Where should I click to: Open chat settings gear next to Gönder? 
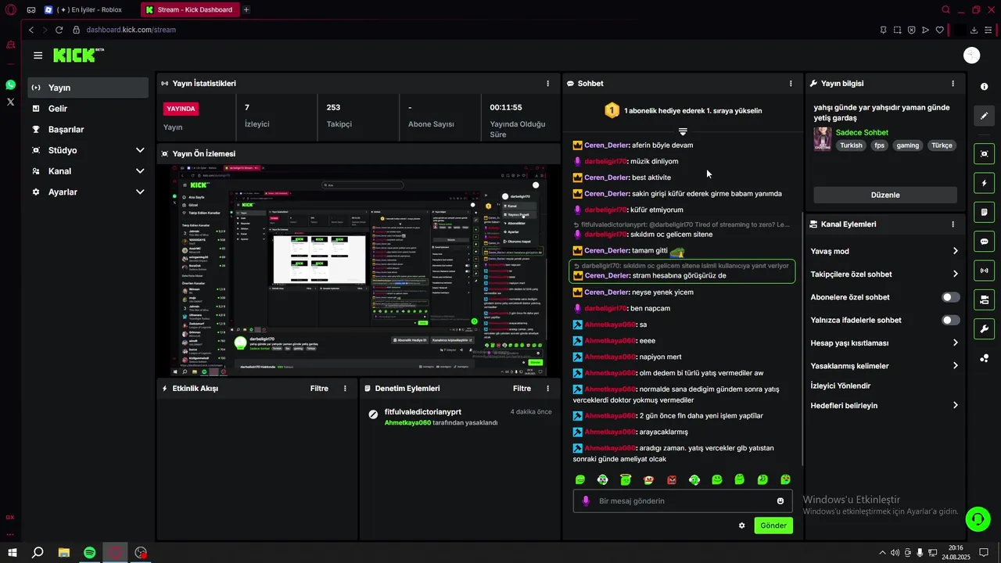(741, 525)
